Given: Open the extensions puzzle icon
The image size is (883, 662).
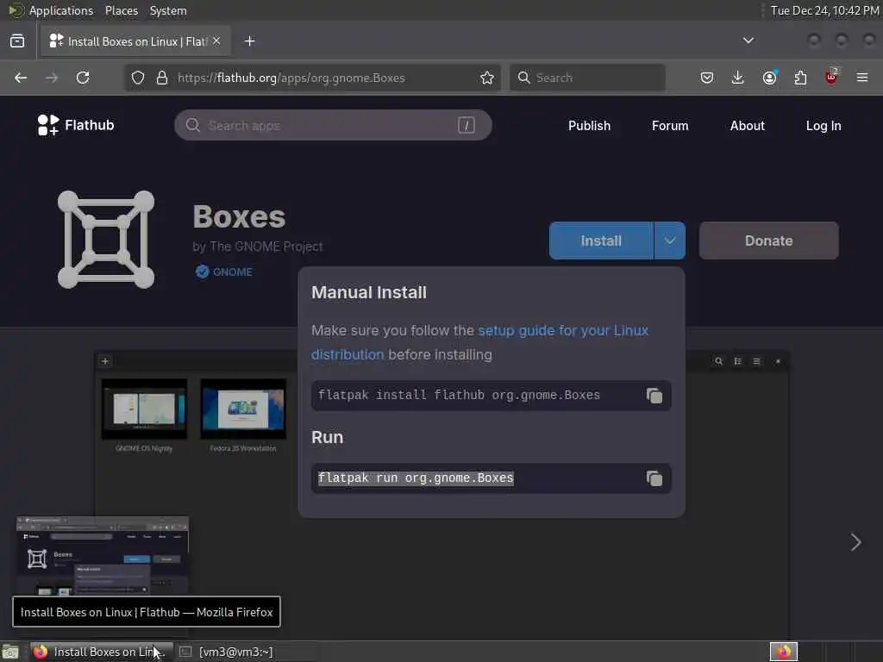Looking at the screenshot, I should (x=800, y=78).
